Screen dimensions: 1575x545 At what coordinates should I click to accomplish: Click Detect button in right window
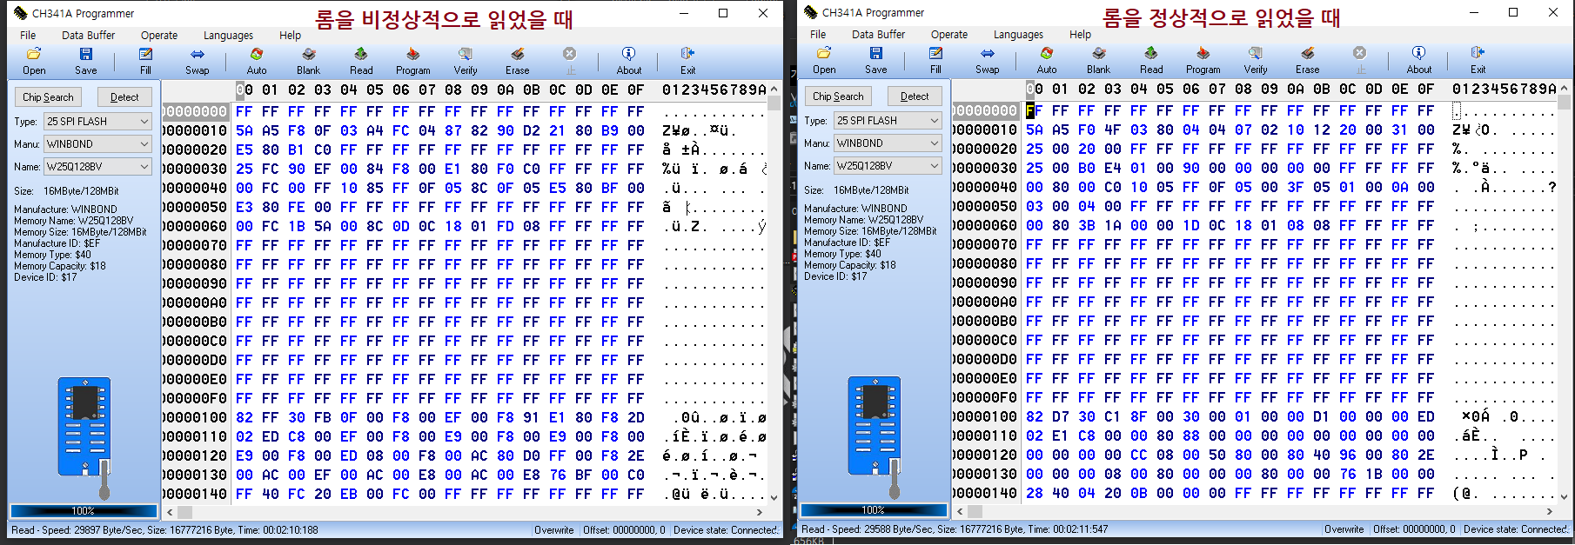[x=915, y=96]
